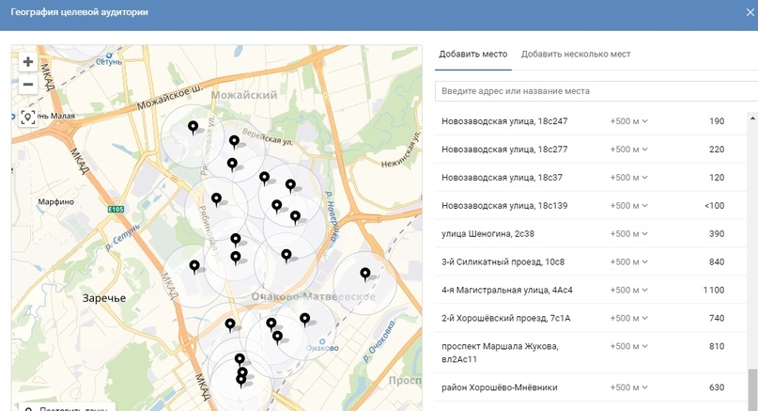Close the География целевой аудитории dialog
This screenshot has width=758, height=411.
750,12
